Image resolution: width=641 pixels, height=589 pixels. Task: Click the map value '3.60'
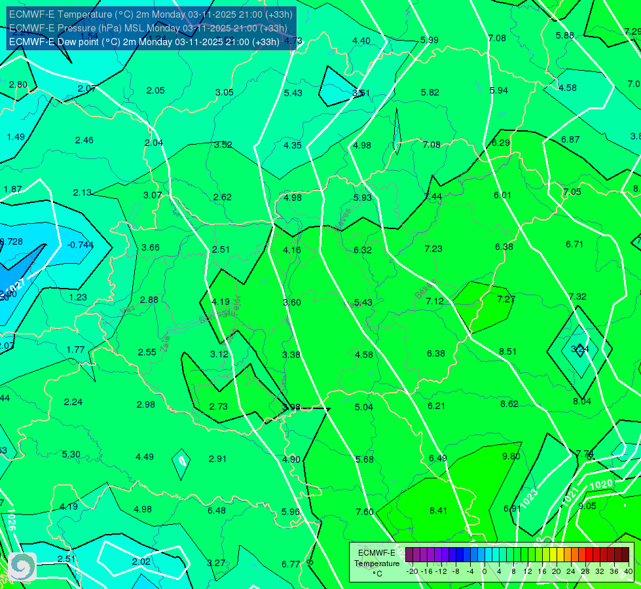coord(292,302)
